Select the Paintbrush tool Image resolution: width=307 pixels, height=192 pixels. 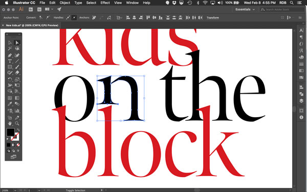pyautogui.click(x=17, y=67)
